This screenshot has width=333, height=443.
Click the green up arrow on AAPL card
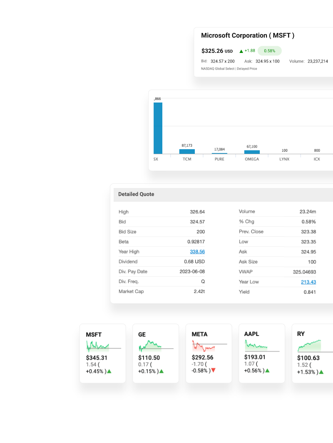267,370
